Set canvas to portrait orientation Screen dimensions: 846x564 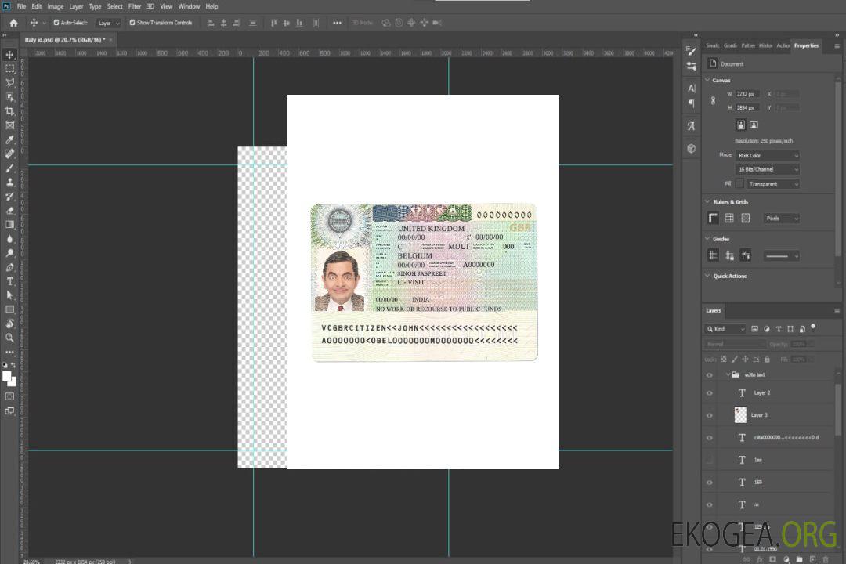tap(741, 125)
